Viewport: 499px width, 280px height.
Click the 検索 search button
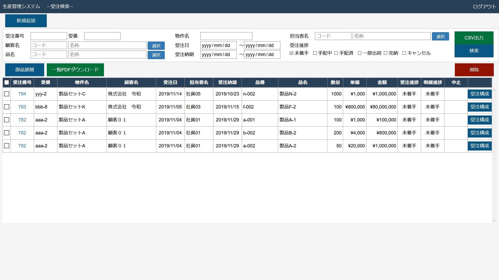point(474,51)
